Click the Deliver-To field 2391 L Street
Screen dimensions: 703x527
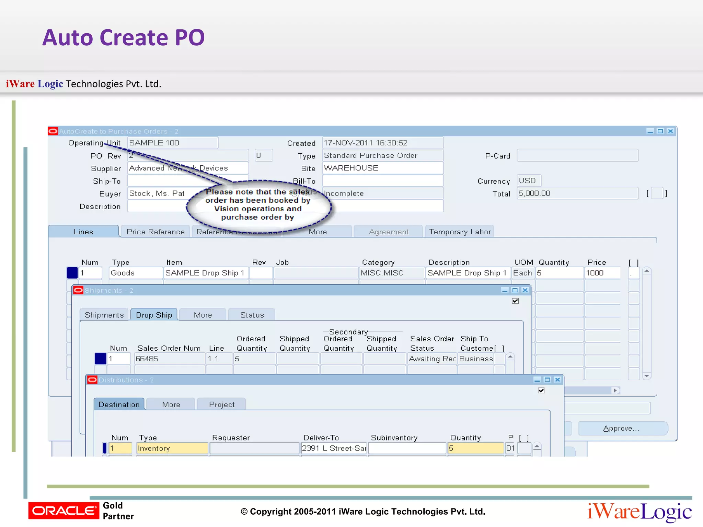point(334,448)
